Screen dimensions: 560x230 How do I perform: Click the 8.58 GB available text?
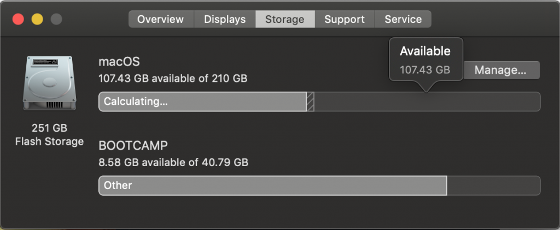(173, 162)
